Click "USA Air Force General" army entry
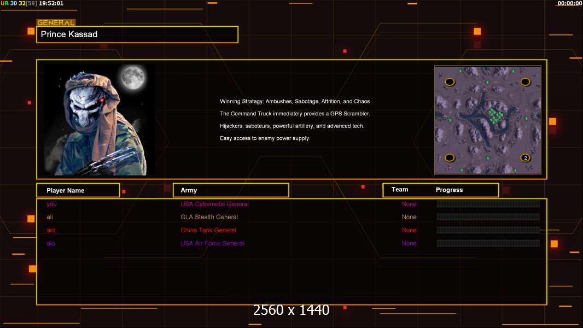583x328 pixels. pyautogui.click(x=212, y=243)
